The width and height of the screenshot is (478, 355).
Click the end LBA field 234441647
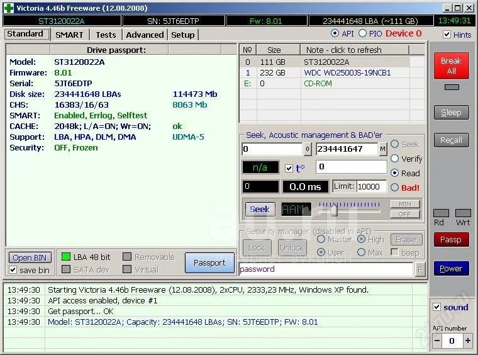(347, 149)
